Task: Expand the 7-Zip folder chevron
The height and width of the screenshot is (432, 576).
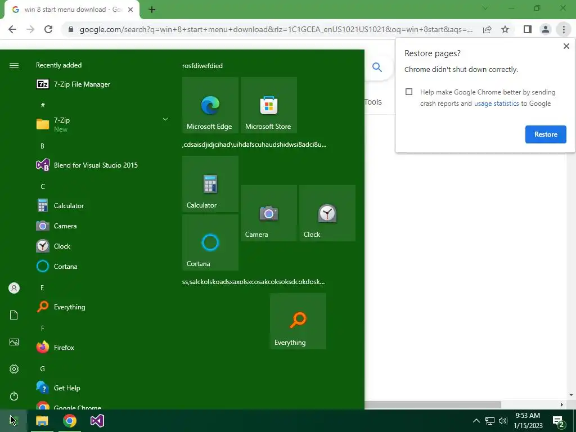Action: click(x=165, y=119)
